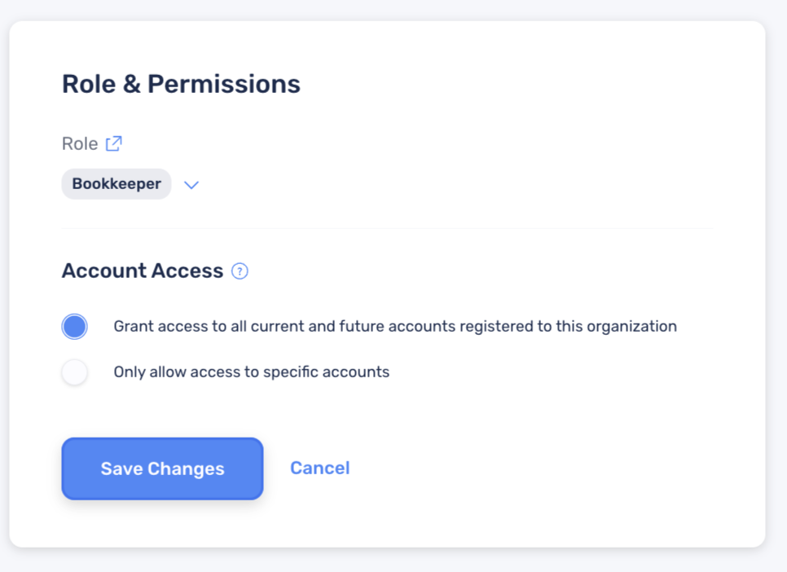The width and height of the screenshot is (787, 572).
Task: Click the Save Changes button
Action: [x=163, y=469]
